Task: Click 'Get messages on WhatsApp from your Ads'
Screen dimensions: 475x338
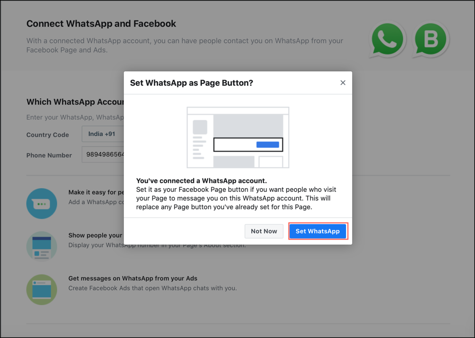Action: pyautogui.click(x=132, y=279)
